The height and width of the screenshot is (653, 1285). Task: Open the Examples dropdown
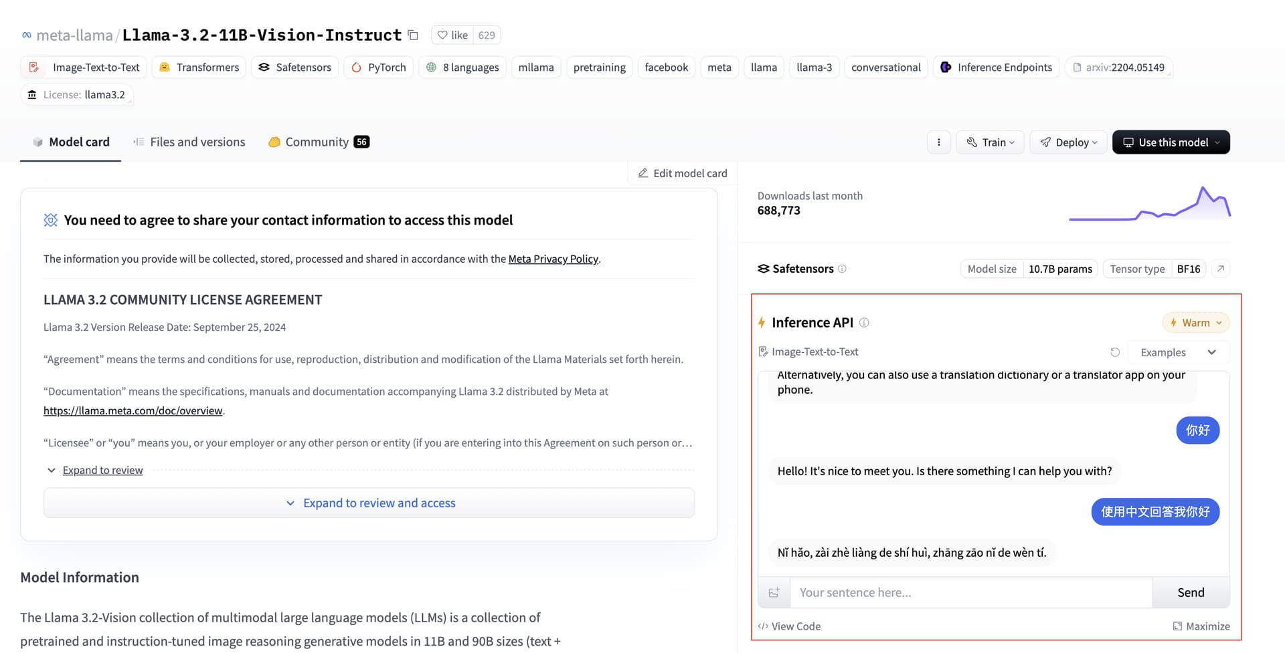pyautogui.click(x=1178, y=352)
